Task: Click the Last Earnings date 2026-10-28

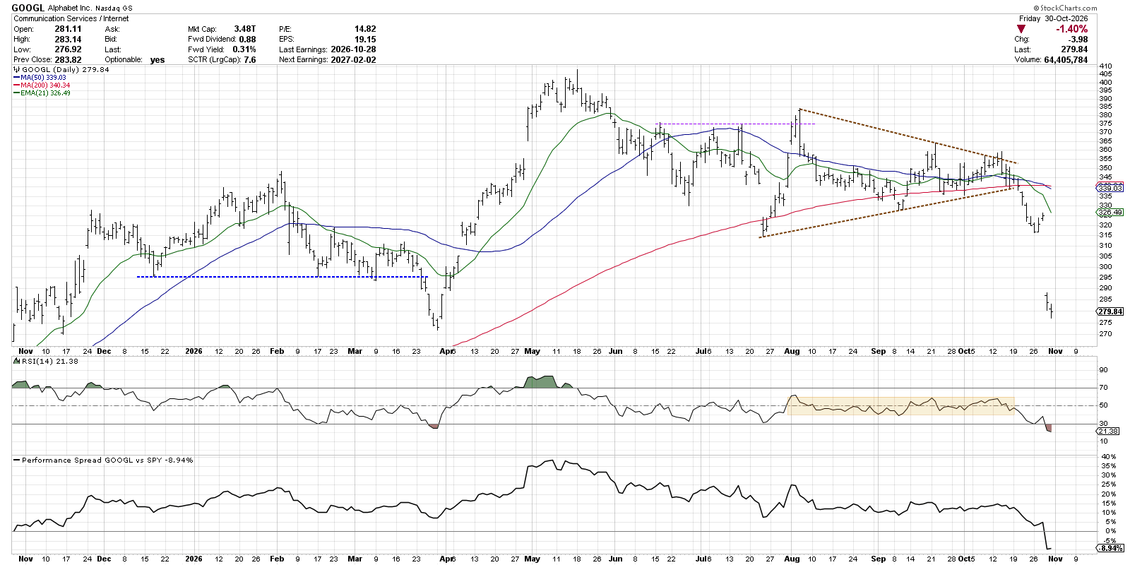Action: 353,49
